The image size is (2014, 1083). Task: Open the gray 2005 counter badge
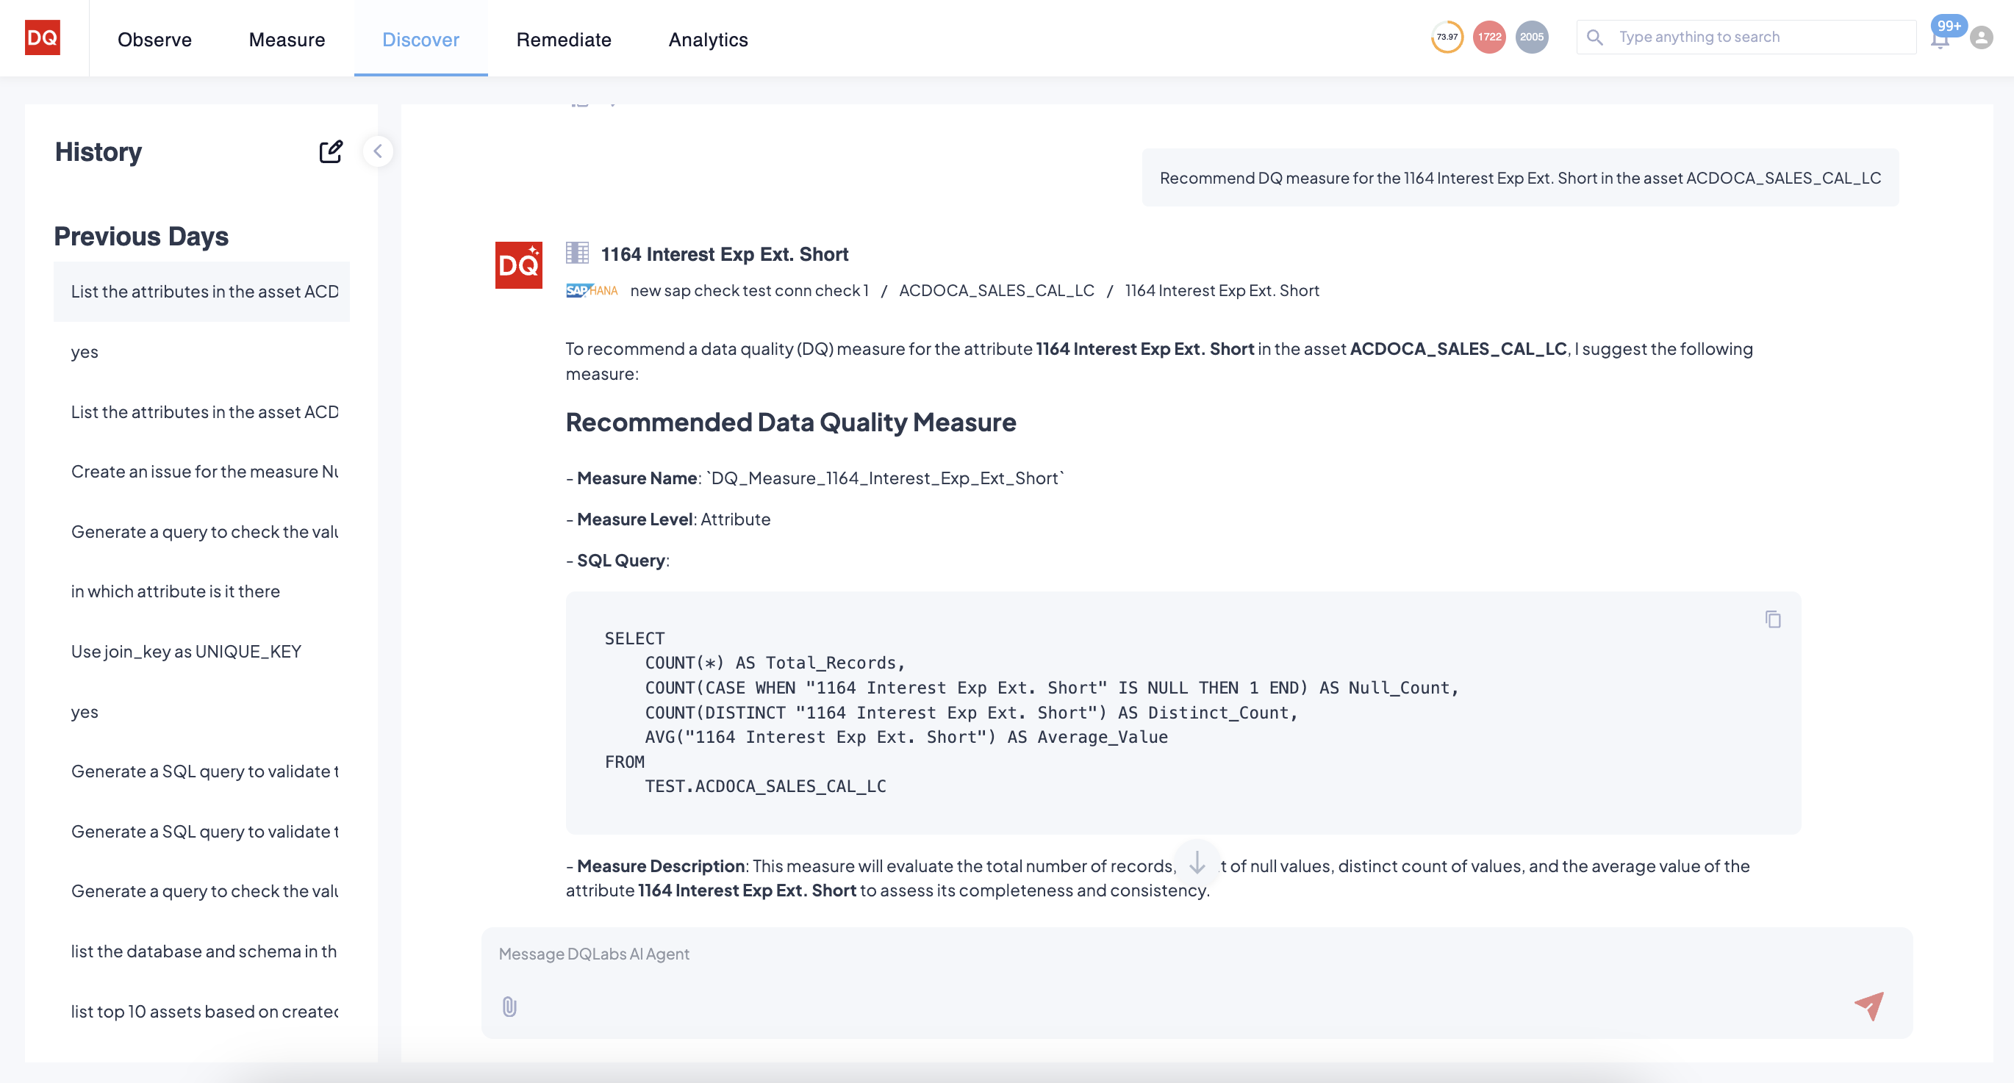pos(1532,37)
